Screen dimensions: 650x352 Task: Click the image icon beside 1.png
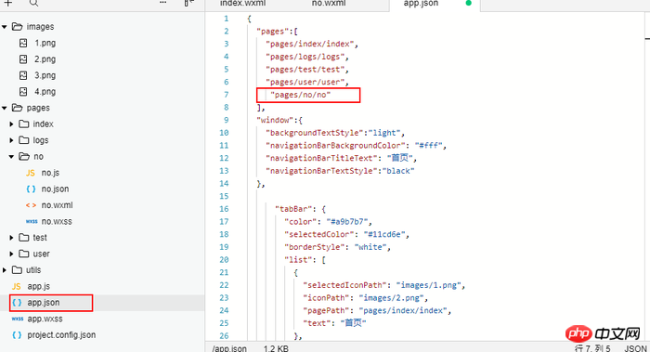pos(23,43)
